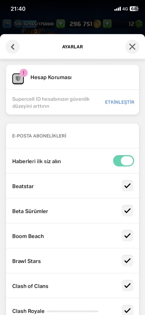Tap the battery indicator in the status bar
This screenshot has width=145, height=315.
pyautogui.click(x=134, y=9)
